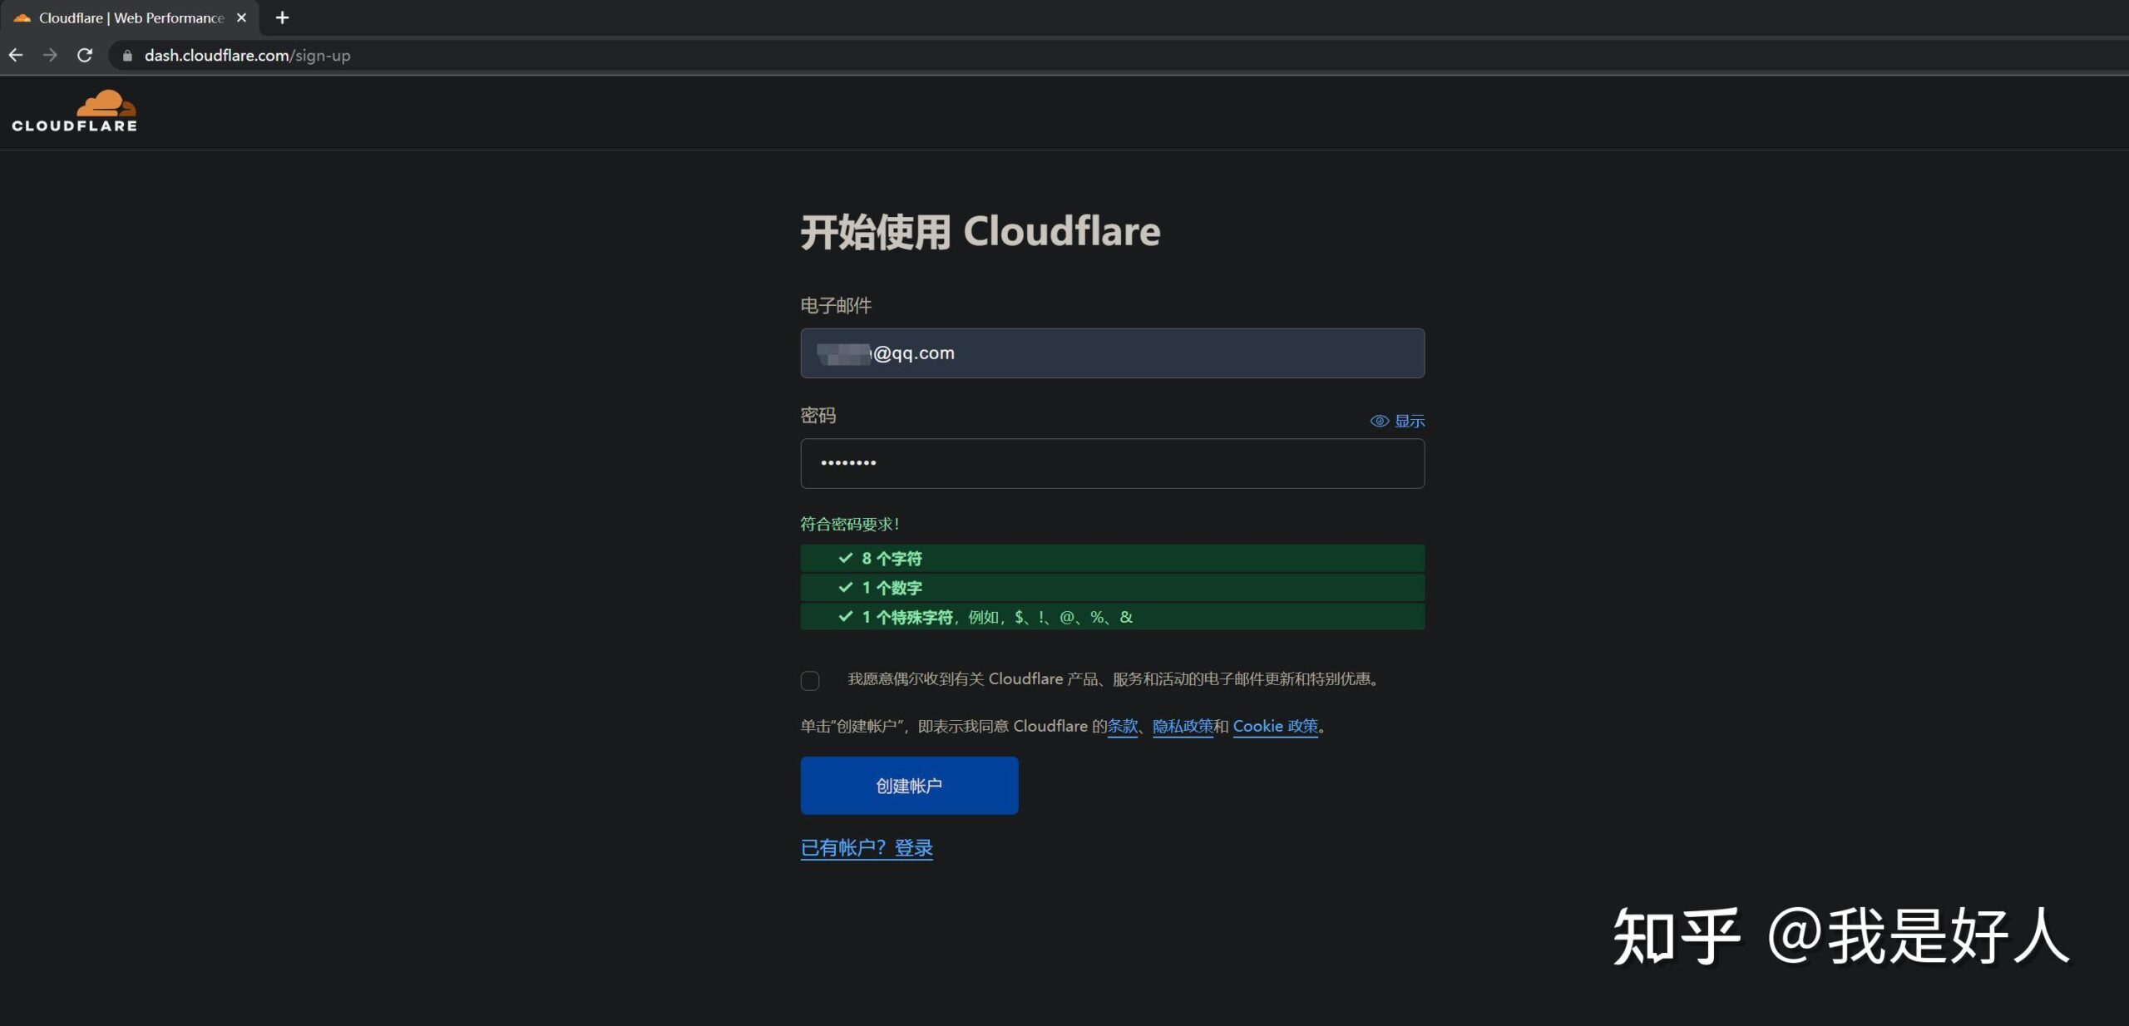Click the password input field
2129x1026 pixels.
[x=1112, y=463]
